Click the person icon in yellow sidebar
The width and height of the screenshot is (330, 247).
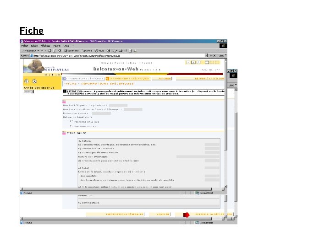pos(34,81)
